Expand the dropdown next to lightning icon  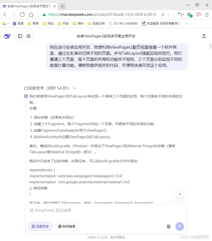[168, 15]
